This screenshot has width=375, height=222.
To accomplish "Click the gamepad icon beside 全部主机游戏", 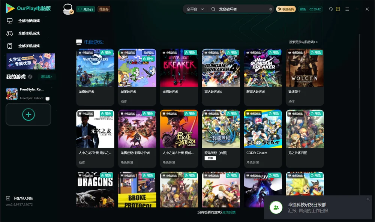I will pos(10,33).
